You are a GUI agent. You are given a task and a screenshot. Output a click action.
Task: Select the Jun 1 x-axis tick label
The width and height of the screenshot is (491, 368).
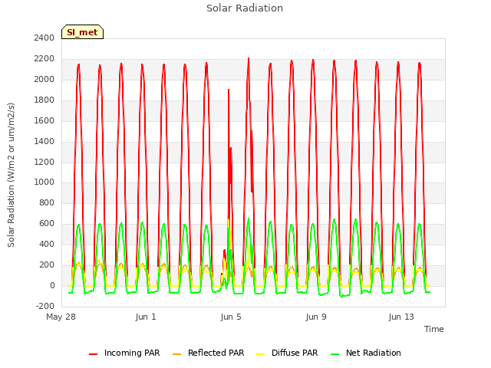146,317
